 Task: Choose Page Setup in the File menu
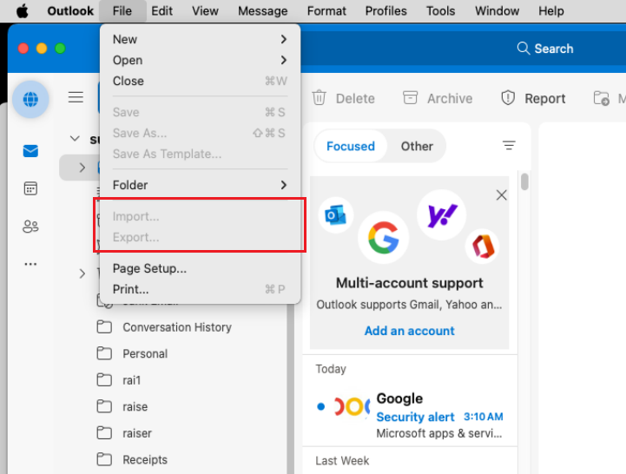pos(200,268)
